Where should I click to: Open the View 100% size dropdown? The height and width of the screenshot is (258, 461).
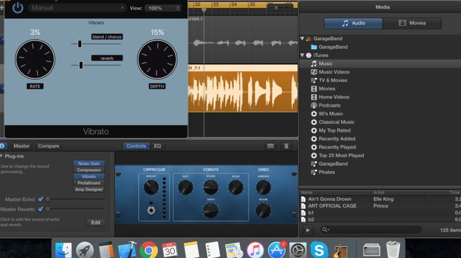pos(163,8)
